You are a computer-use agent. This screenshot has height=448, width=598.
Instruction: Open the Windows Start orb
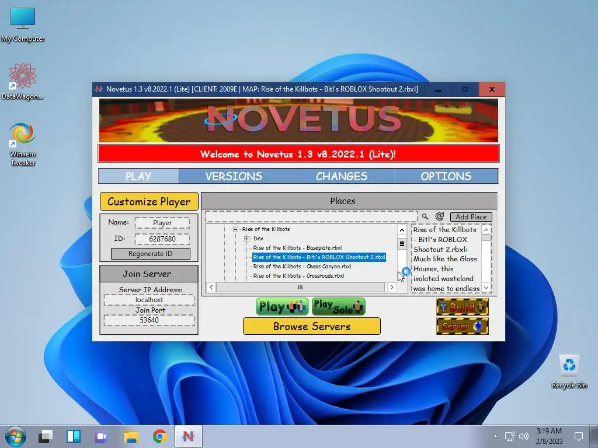pyautogui.click(x=16, y=436)
